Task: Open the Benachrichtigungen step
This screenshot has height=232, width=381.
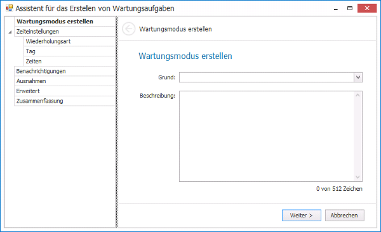Action: [65, 71]
